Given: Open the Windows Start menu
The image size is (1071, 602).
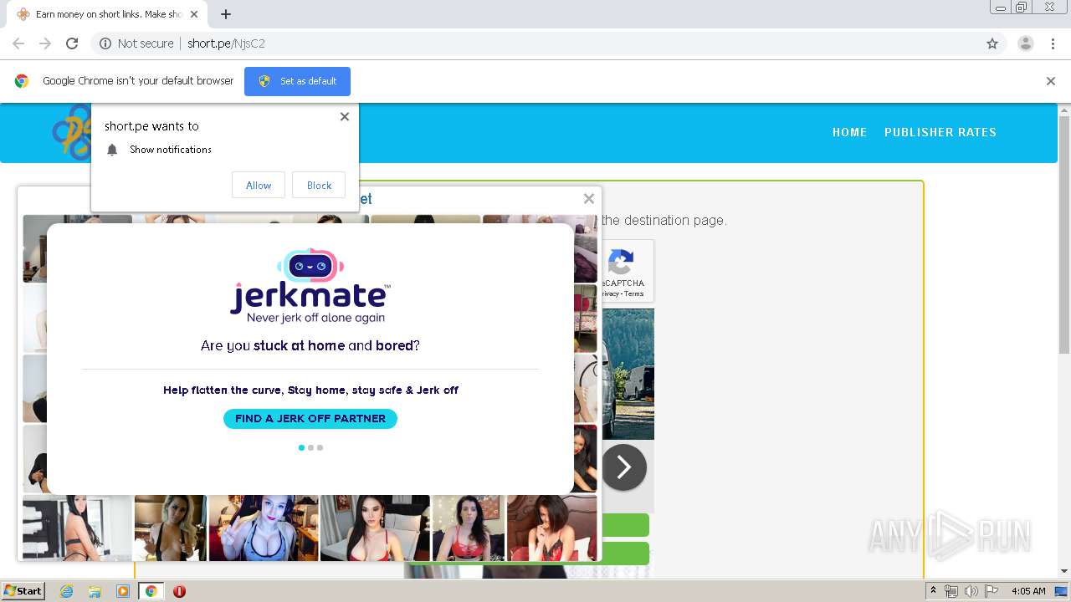Looking at the screenshot, I should (23, 591).
